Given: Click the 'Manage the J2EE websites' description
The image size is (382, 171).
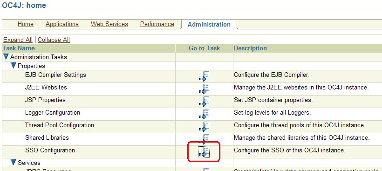Looking at the screenshot, I should (301, 87).
